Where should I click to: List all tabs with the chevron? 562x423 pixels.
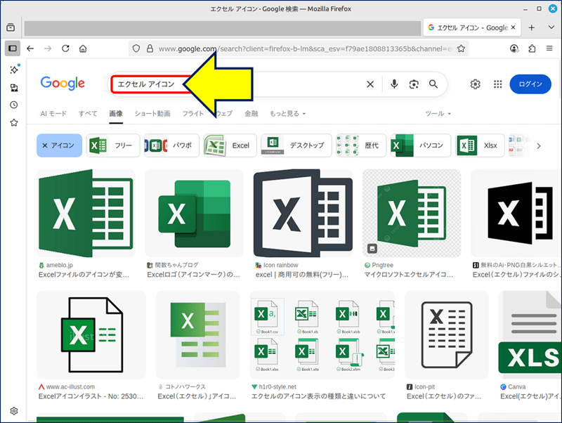tap(551, 27)
